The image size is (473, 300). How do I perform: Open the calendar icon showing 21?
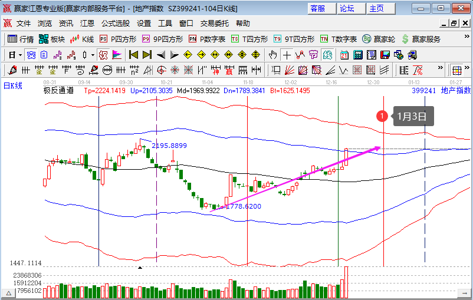(x=344, y=55)
